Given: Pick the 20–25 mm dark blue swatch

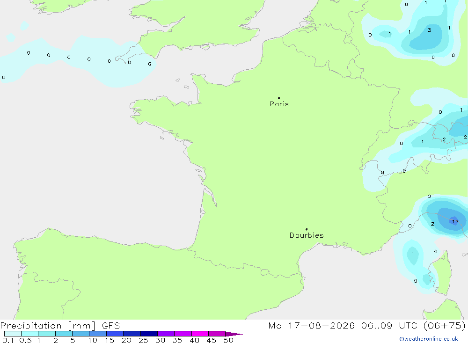Looking at the screenshot, I should 132,334.
